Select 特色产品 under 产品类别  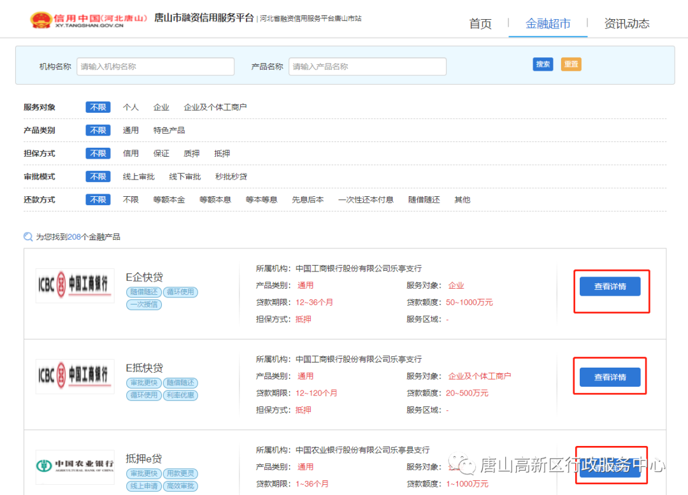(x=169, y=131)
